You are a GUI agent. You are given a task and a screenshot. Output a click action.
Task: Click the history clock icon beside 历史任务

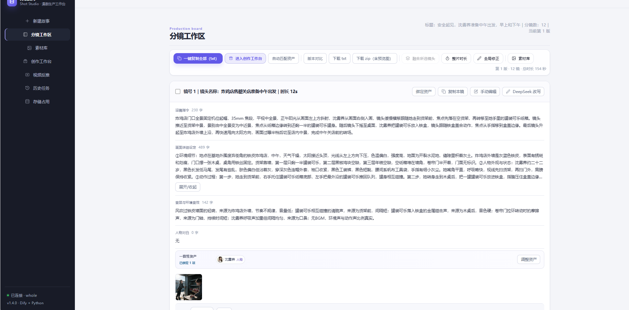[x=27, y=88]
